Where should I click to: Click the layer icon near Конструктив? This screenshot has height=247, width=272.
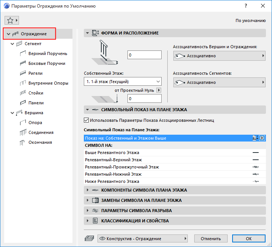pos(89,239)
